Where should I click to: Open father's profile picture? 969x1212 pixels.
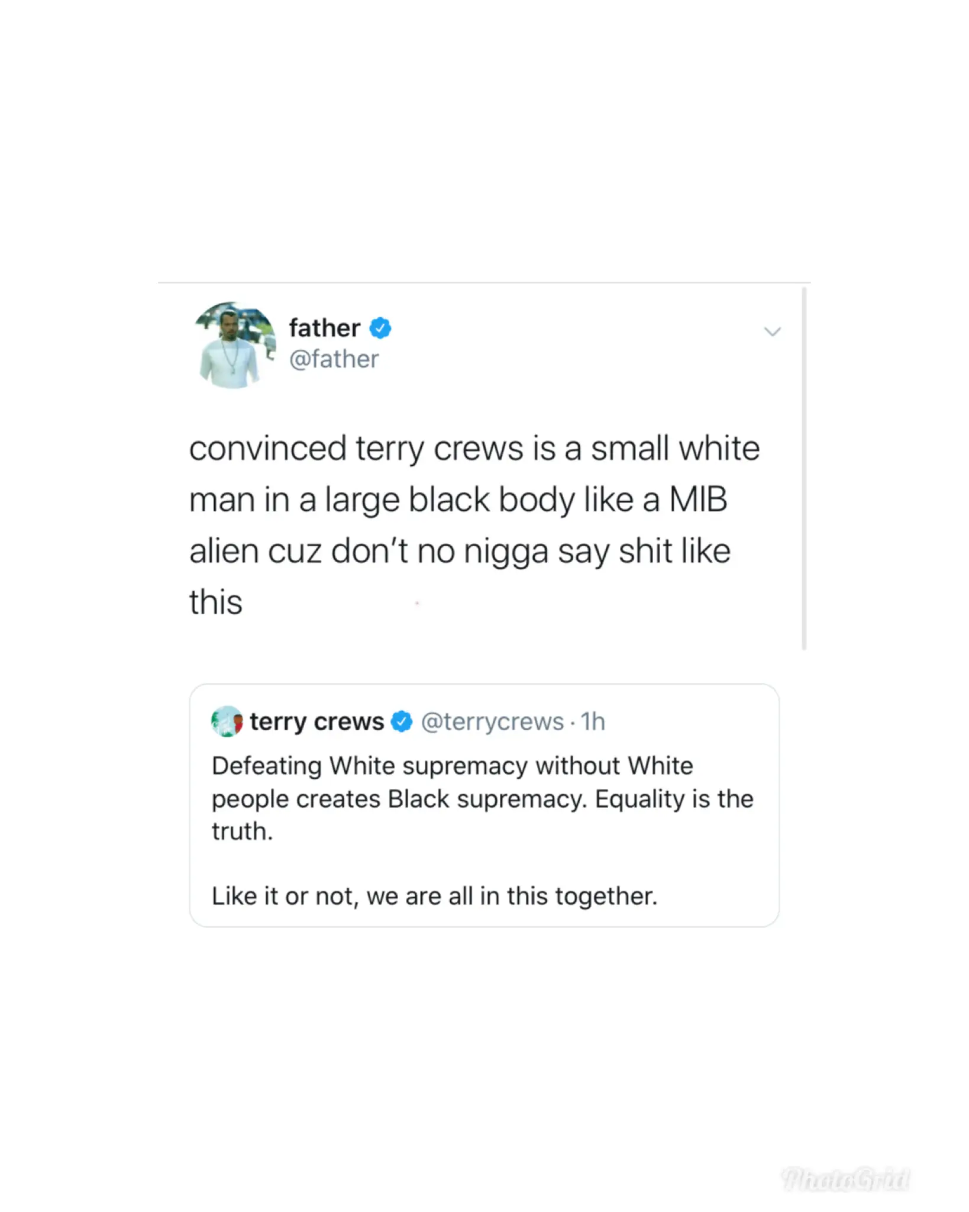click(235, 344)
